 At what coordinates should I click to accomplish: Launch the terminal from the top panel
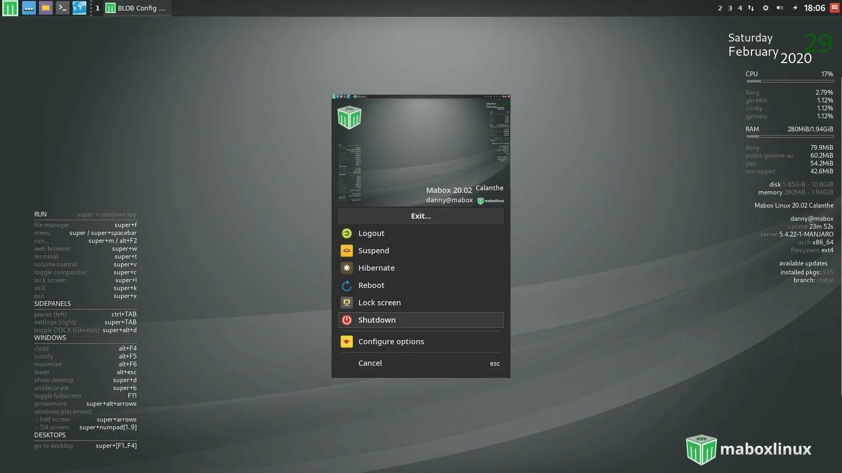click(63, 8)
